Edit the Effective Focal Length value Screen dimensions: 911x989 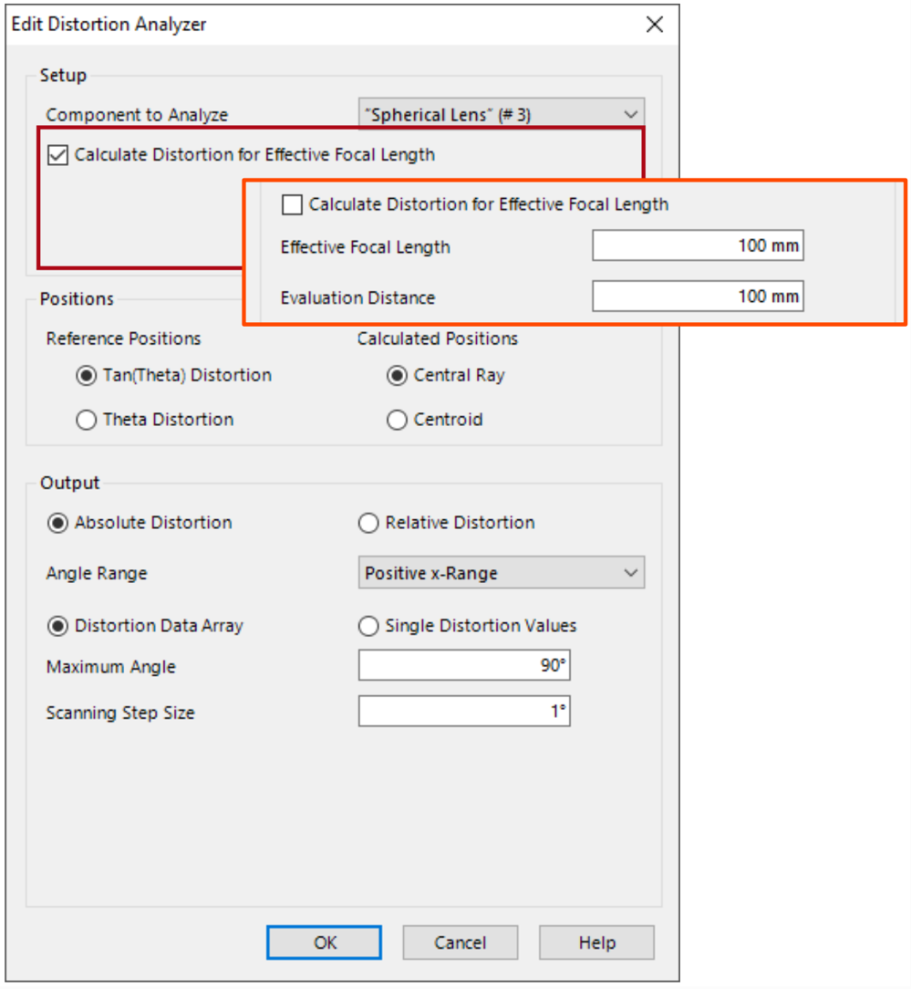coord(698,245)
